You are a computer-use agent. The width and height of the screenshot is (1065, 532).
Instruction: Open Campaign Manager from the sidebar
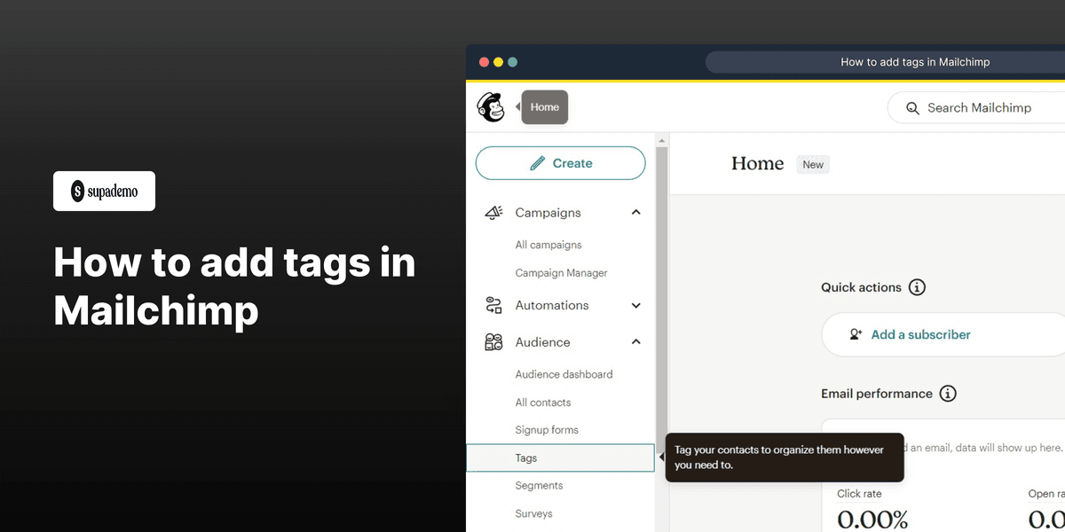pos(561,272)
